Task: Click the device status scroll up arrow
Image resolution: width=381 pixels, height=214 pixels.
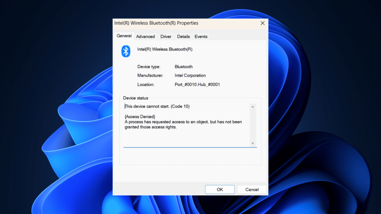Action: point(253,107)
